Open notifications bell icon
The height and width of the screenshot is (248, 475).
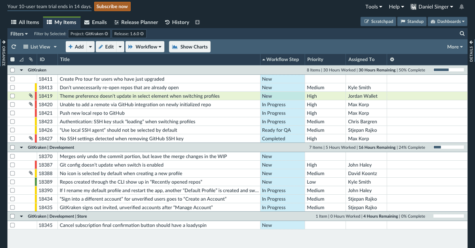point(462,7)
